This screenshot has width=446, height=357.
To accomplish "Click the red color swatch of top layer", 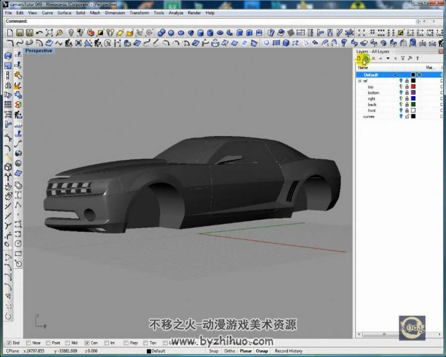I will click(413, 87).
